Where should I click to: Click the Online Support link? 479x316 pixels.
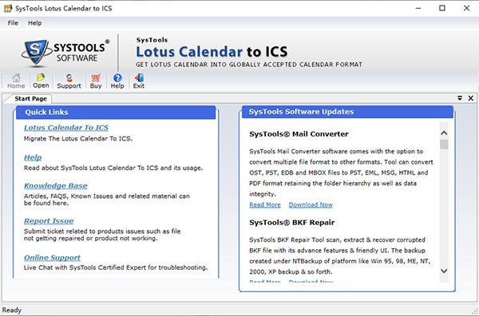pos(52,258)
